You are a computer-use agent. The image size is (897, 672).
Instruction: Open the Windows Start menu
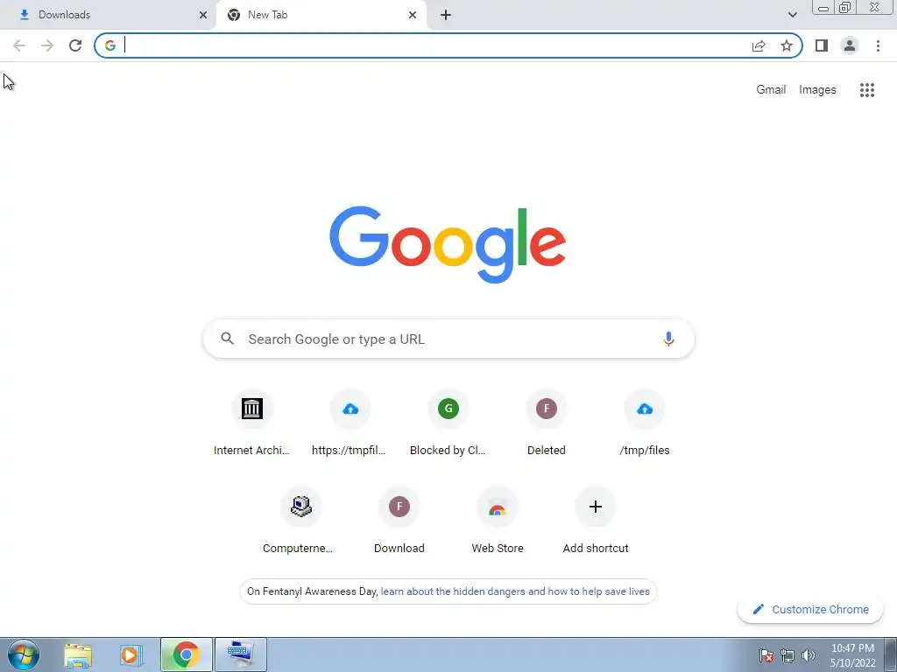tap(24, 654)
